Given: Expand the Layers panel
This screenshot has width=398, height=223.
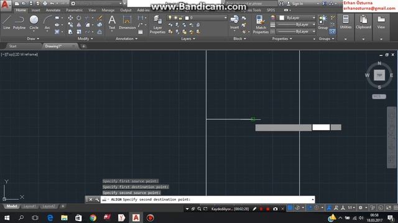Looking at the screenshot, I should [188, 38].
